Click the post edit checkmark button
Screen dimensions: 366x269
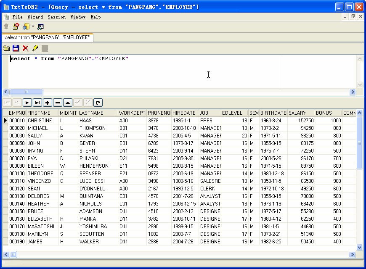coord(78,103)
